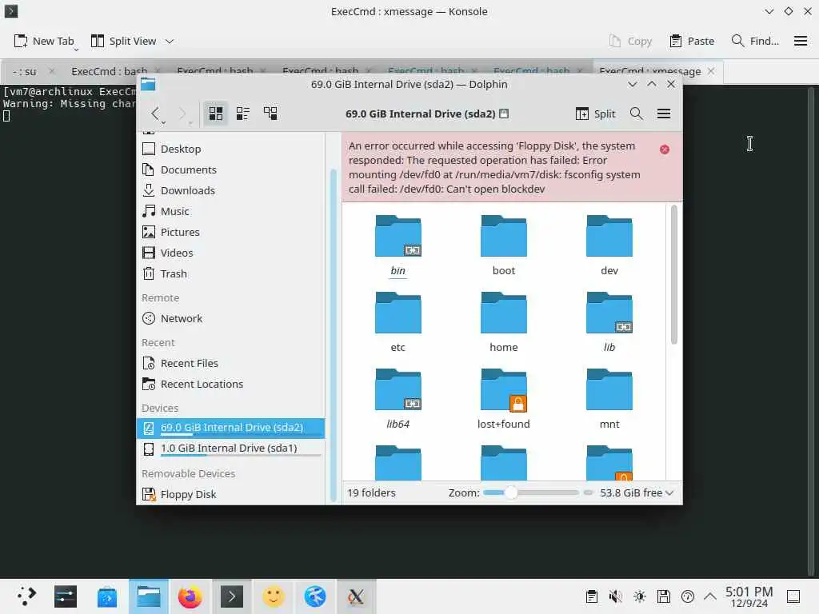Click Dolphin file manager taskbar icon

(x=149, y=596)
